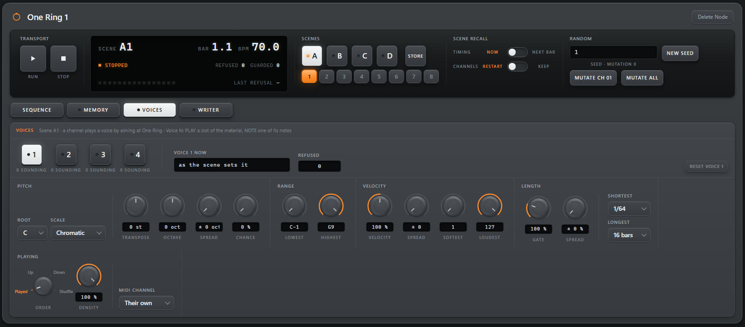745x327 pixels.
Task: Choose scene slot 5
Action: point(379,76)
